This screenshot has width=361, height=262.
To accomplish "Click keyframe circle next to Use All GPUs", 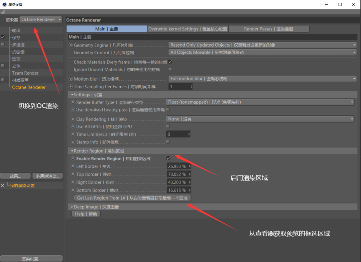I will [x=73, y=126].
